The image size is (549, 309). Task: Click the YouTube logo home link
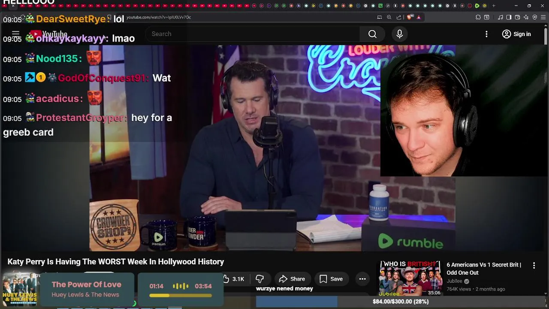(x=48, y=34)
